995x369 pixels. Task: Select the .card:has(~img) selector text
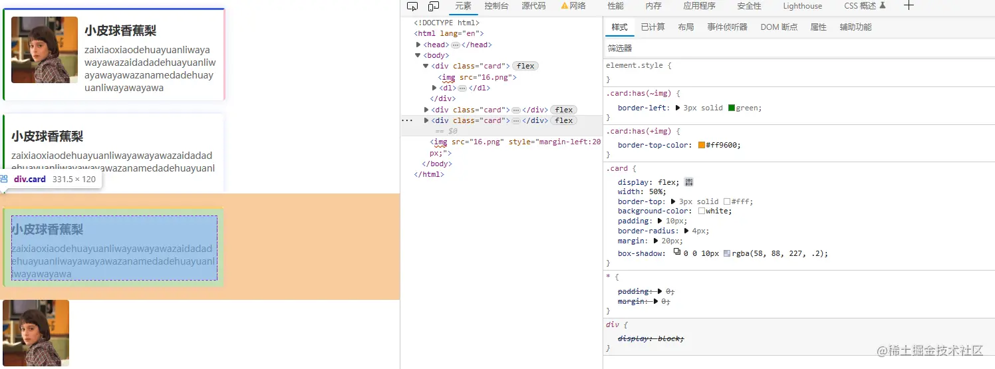point(638,93)
